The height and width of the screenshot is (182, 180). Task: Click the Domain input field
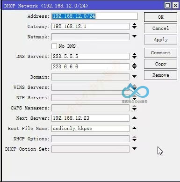tap(90, 77)
